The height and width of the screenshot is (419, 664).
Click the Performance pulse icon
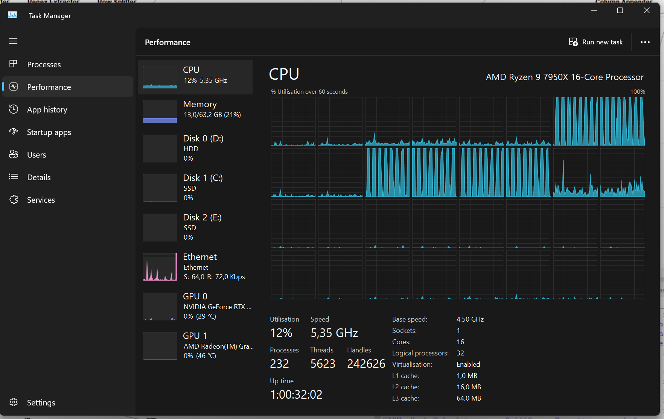coord(14,87)
